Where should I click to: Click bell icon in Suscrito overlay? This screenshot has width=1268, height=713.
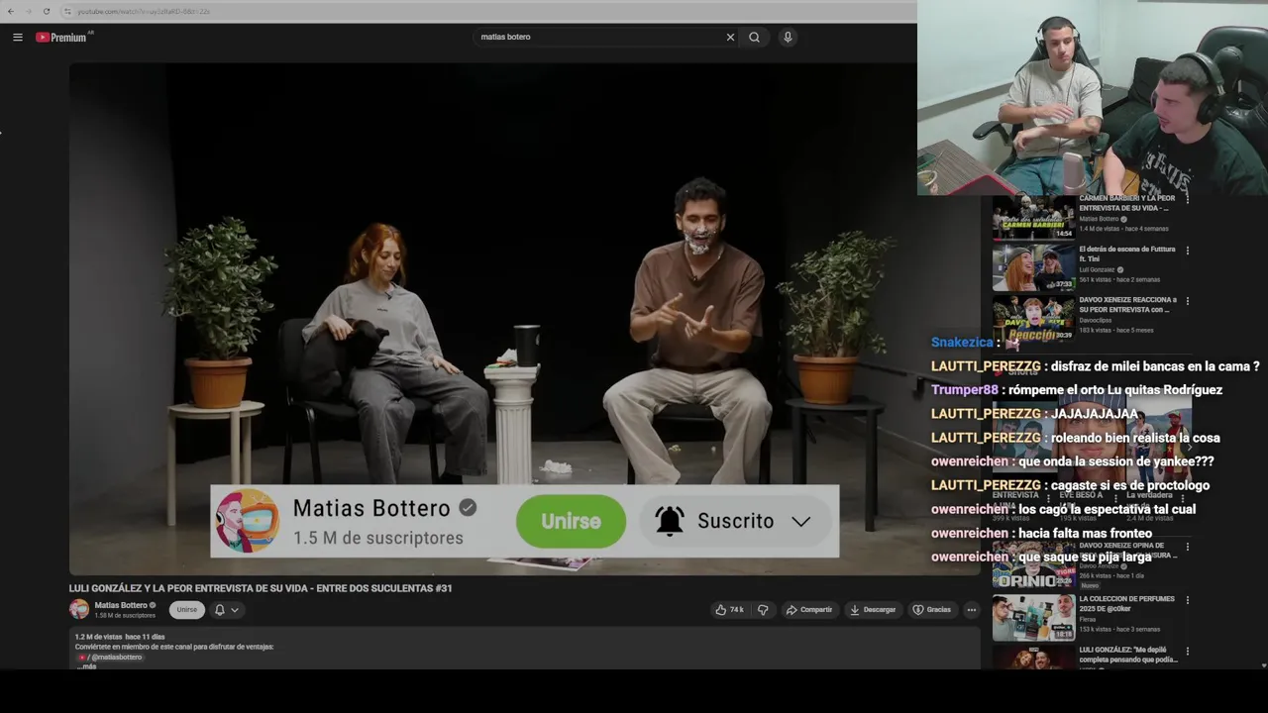670,521
